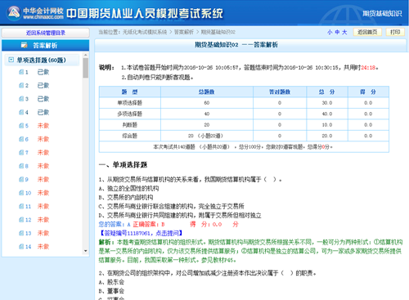The width and height of the screenshot is (409, 300).
Task: Click the 答对题数 column header
Action: (280, 92)
